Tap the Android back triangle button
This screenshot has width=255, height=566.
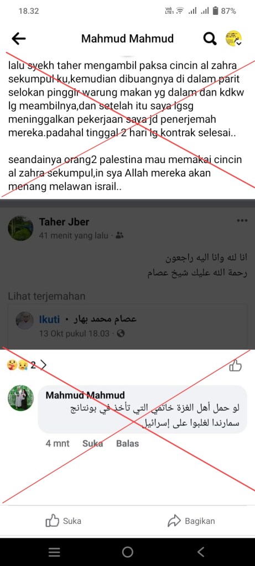[x=201, y=552]
